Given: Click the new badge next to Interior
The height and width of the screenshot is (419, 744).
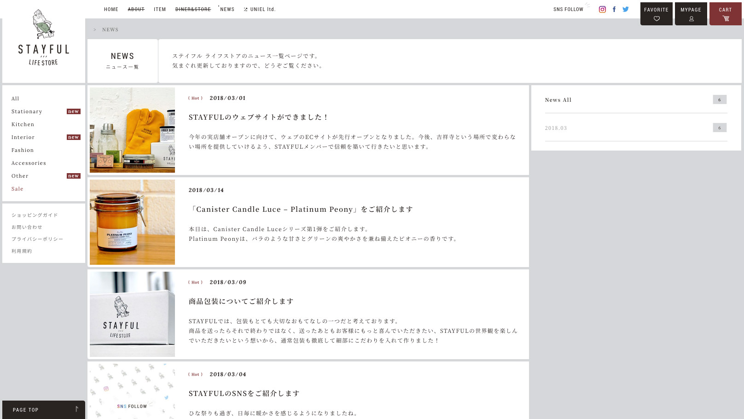Looking at the screenshot, I should point(74,137).
